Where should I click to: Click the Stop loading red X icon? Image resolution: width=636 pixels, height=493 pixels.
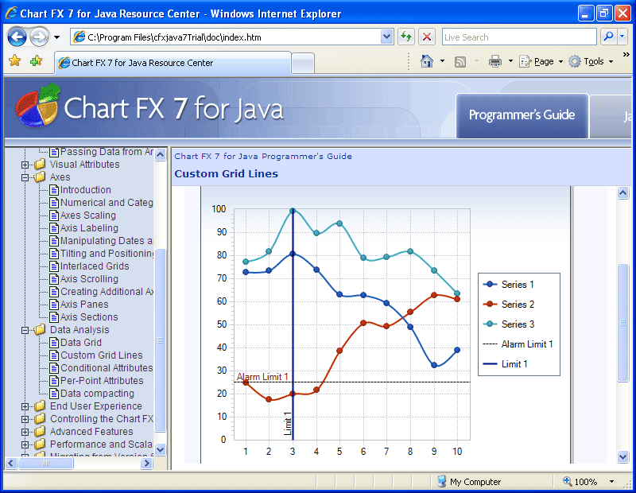point(427,37)
